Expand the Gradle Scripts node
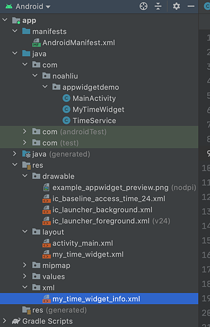The height and width of the screenshot is (327, 210). 4,321
